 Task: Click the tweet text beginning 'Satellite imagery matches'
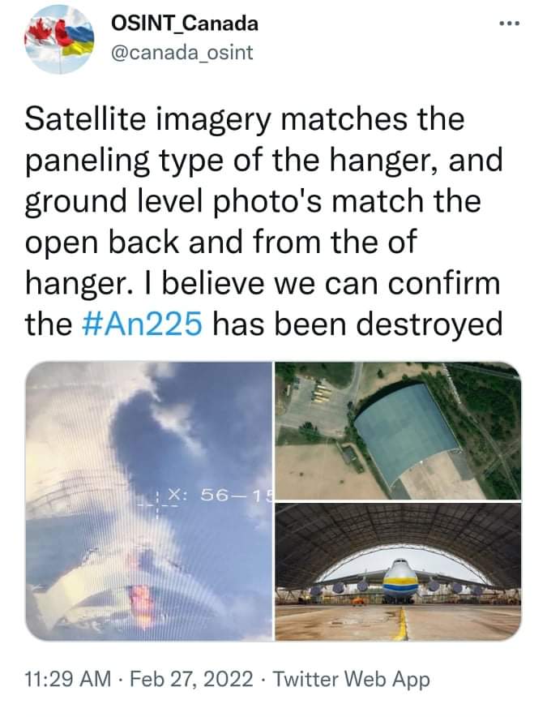(263, 221)
